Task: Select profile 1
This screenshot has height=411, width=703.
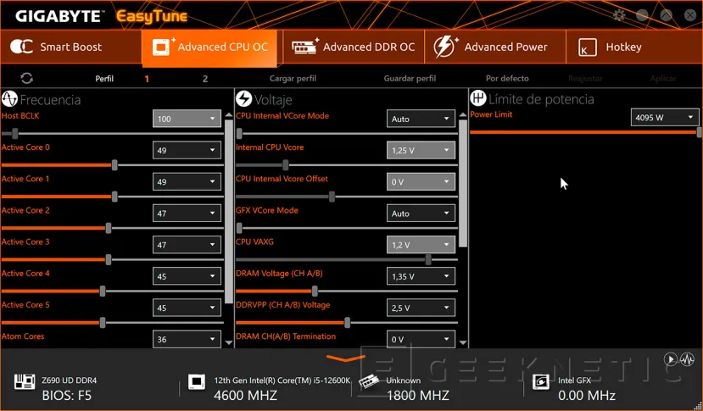Action: [147, 79]
